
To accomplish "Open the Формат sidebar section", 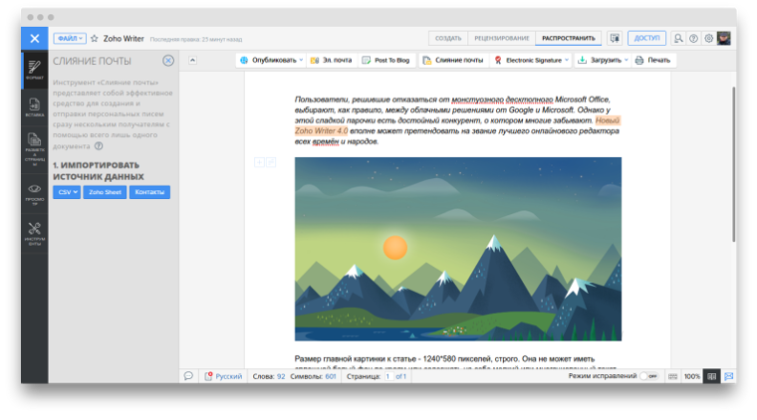I will (x=34, y=71).
